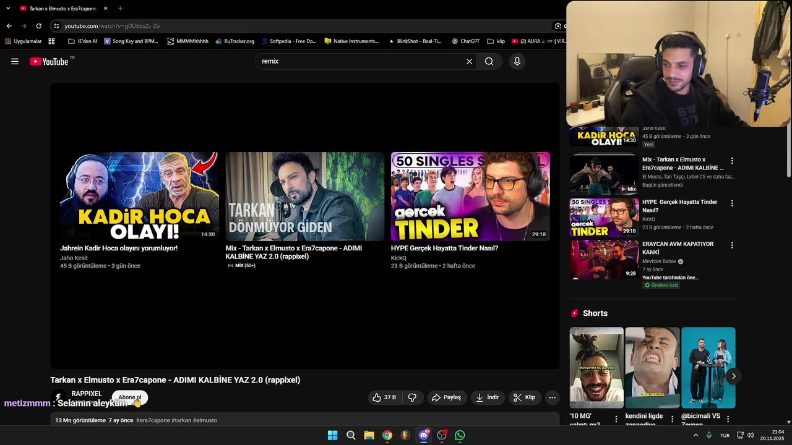Play Kadir Hoca Olayı end-screen thumbnail
Screen dimensions: 792x445
139,197
